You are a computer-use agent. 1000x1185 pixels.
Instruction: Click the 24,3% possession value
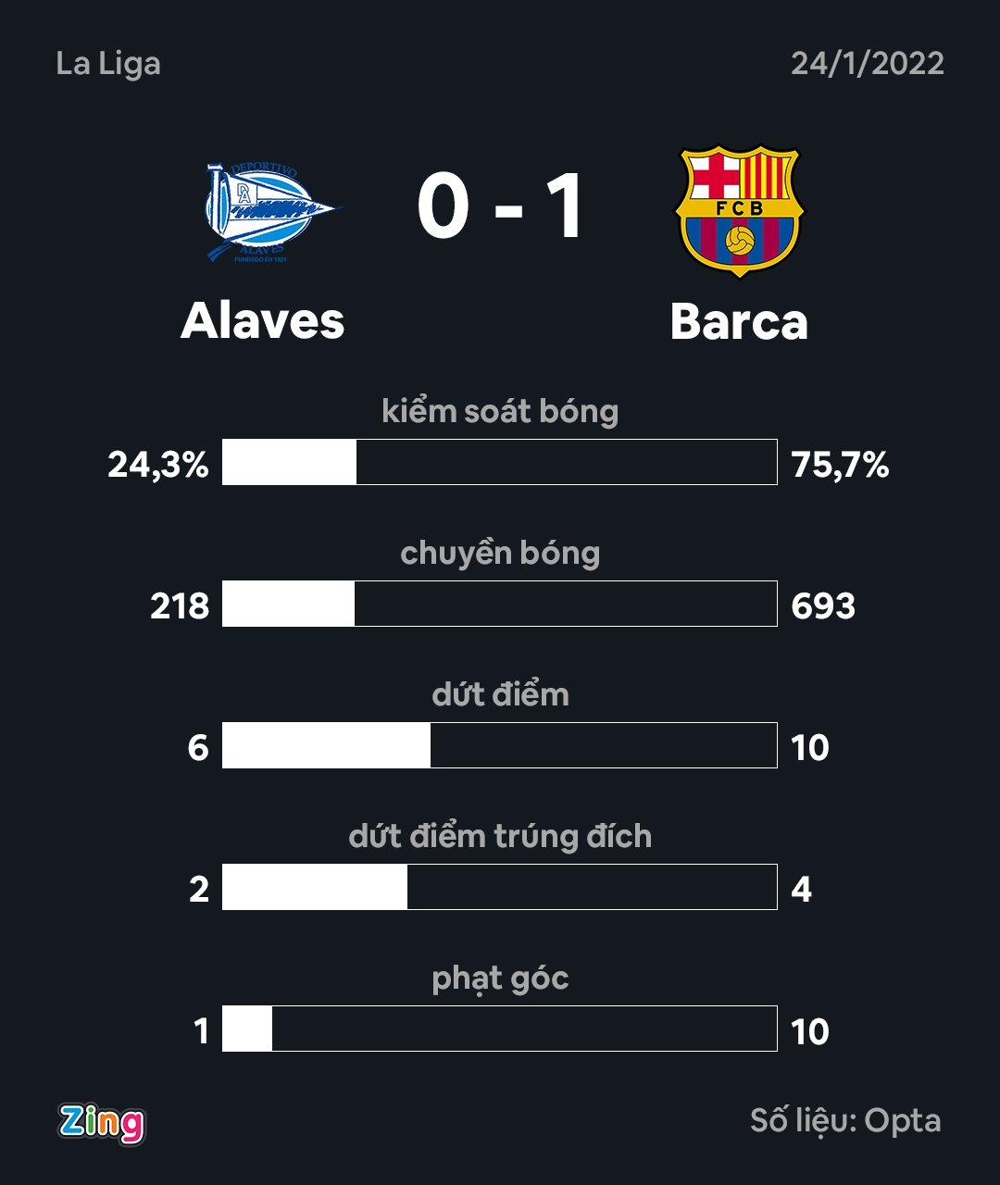158,465
